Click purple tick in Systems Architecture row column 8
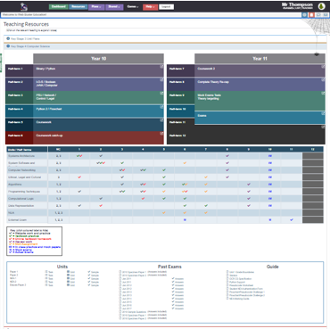 [x=227, y=156]
